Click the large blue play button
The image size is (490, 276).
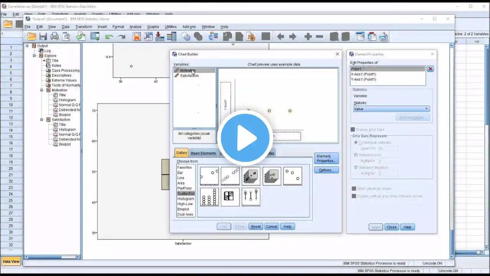click(x=245, y=138)
